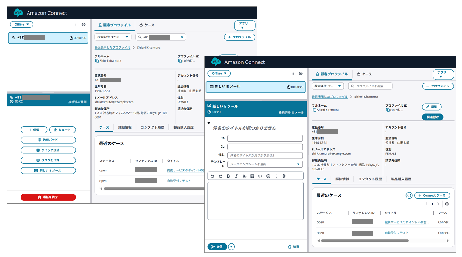Toggle bold formatting in email editor
Screen dimensions: 462x257
point(228,176)
